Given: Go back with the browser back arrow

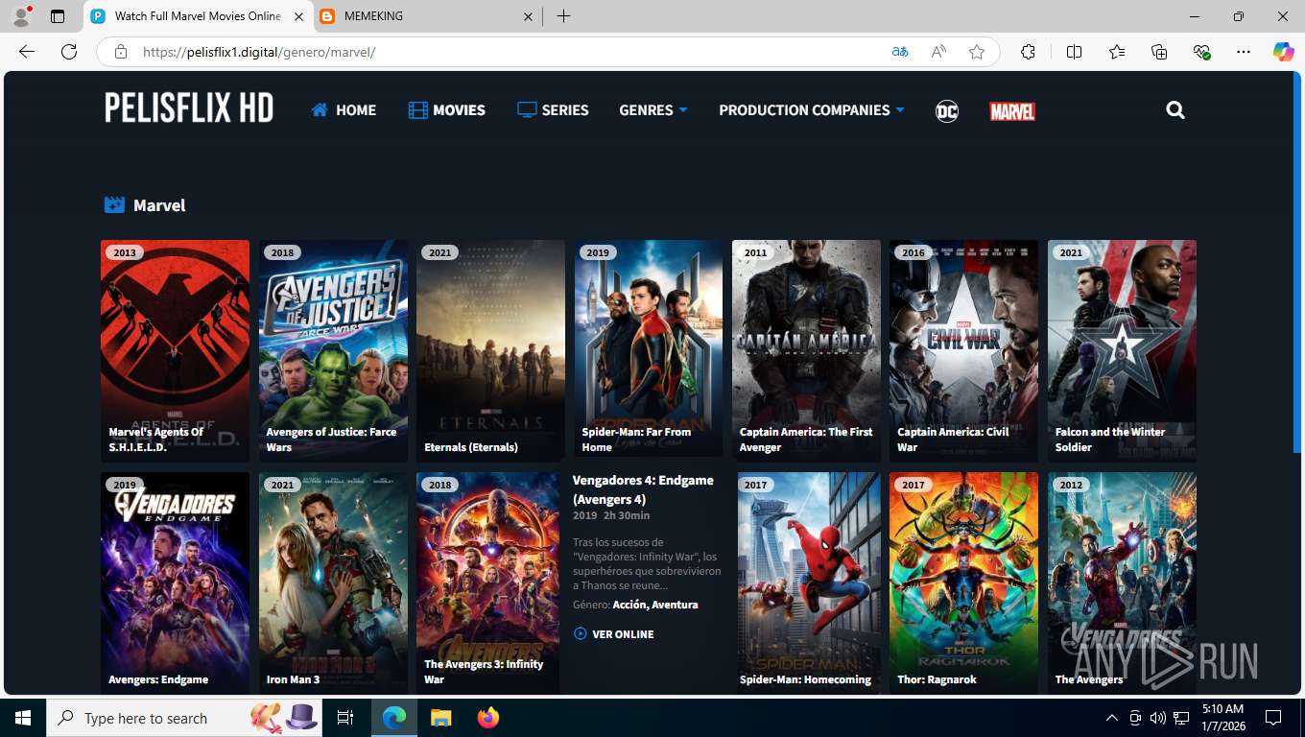Looking at the screenshot, I should pyautogui.click(x=27, y=52).
